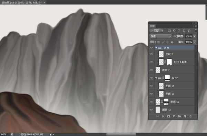Select 图层 16 mask thumbnail
The width and height of the screenshot is (207, 136).
[166, 102]
